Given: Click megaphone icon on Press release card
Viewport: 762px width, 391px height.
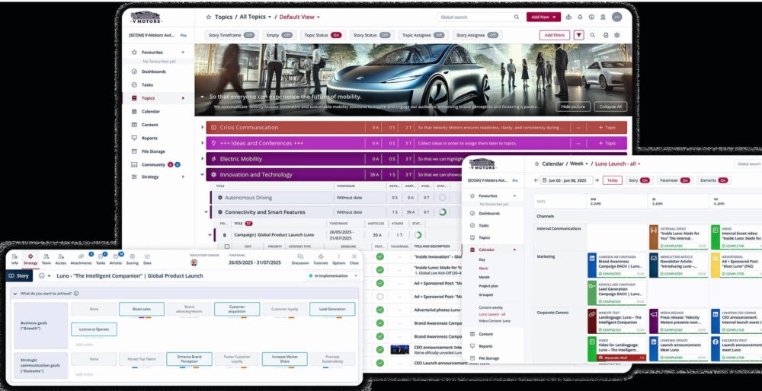Looking at the screenshot, I should click(x=654, y=314).
